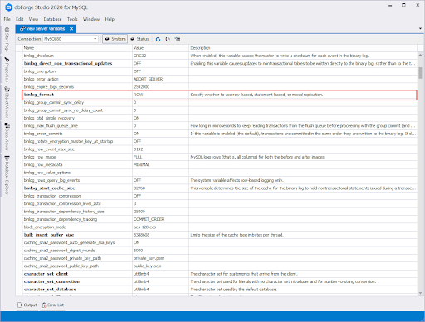Select binlog_group_commit_sync_delay variable
The image size is (425, 322).
click(54, 102)
